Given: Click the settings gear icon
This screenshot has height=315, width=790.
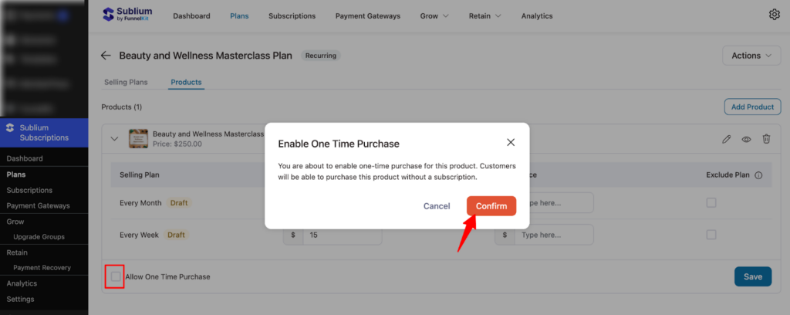Looking at the screenshot, I should (x=775, y=15).
